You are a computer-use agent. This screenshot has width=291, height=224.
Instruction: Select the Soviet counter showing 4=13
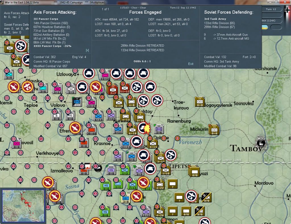[x=125, y=116]
